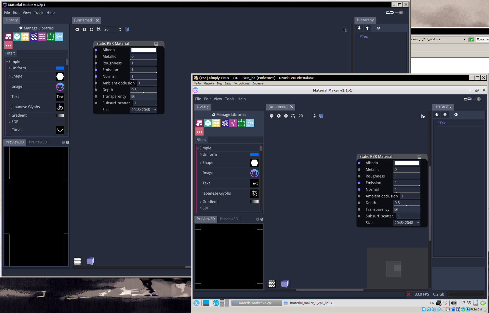Click the cube 3D preview icon in Windows window
This screenshot has height=313, width=489.
(x=90, y=261)
